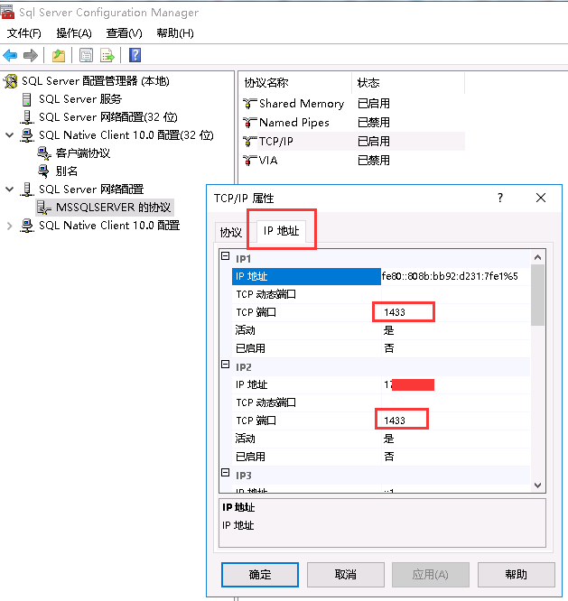Click the VIA protocol icon
The height and width of the screenshot is (601, 568).
(249, 161)
